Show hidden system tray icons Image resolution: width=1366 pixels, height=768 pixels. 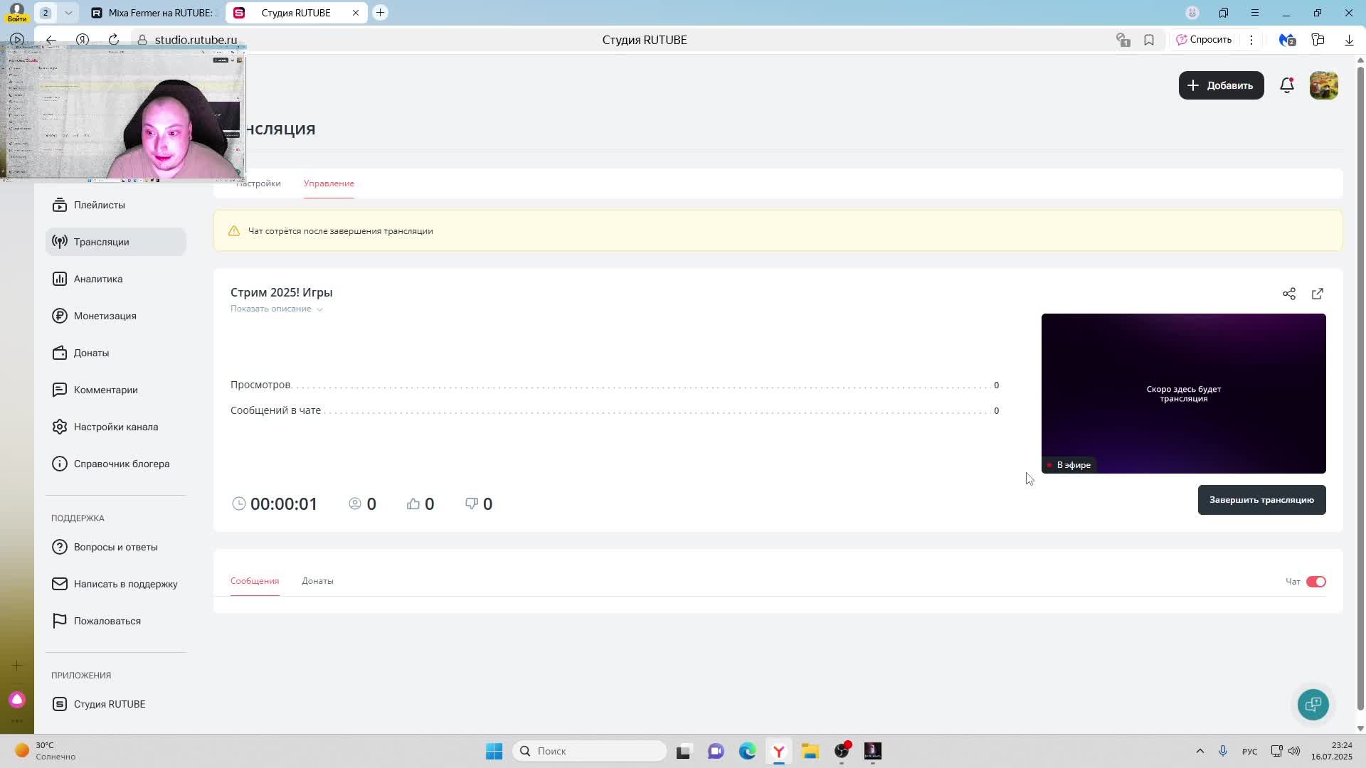[1200, 751]
